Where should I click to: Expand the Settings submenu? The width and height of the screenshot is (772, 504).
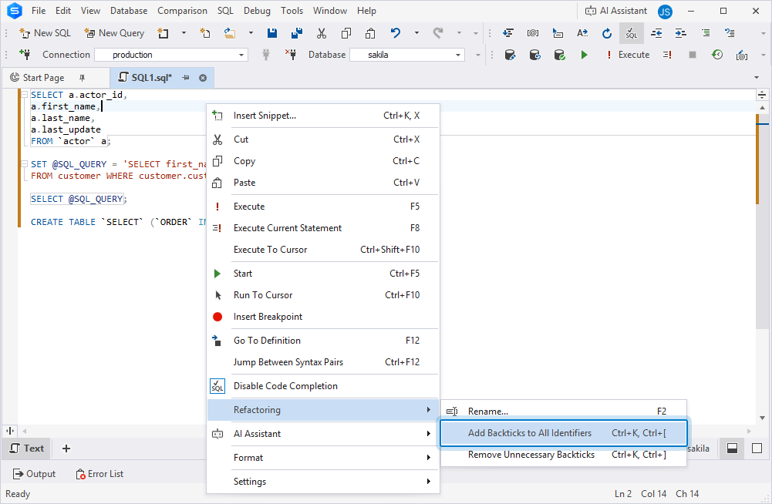(322, 482)
